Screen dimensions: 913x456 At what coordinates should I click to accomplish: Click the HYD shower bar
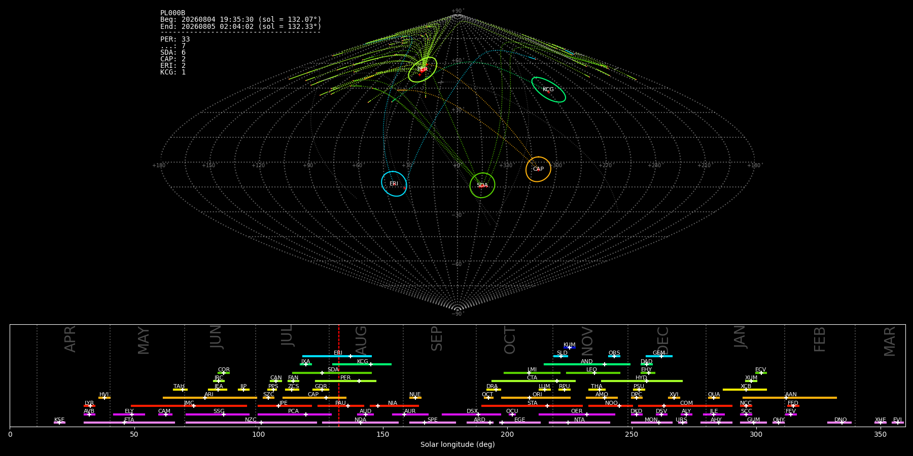pyautogui.click(x=642, y=381)
